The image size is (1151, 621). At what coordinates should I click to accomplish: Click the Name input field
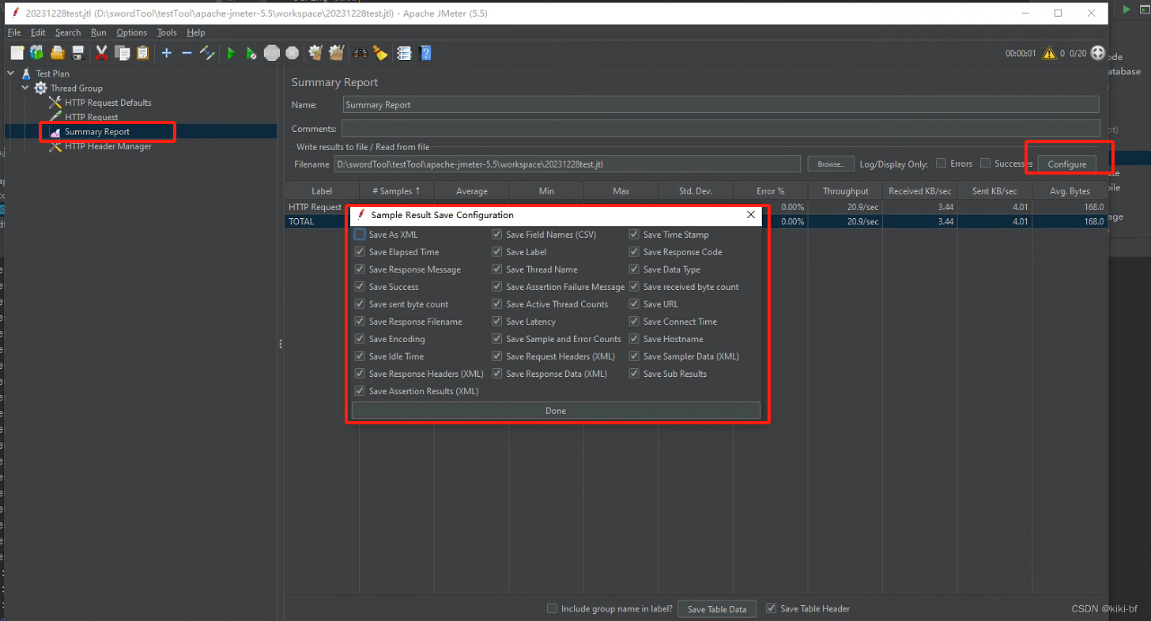721,104
